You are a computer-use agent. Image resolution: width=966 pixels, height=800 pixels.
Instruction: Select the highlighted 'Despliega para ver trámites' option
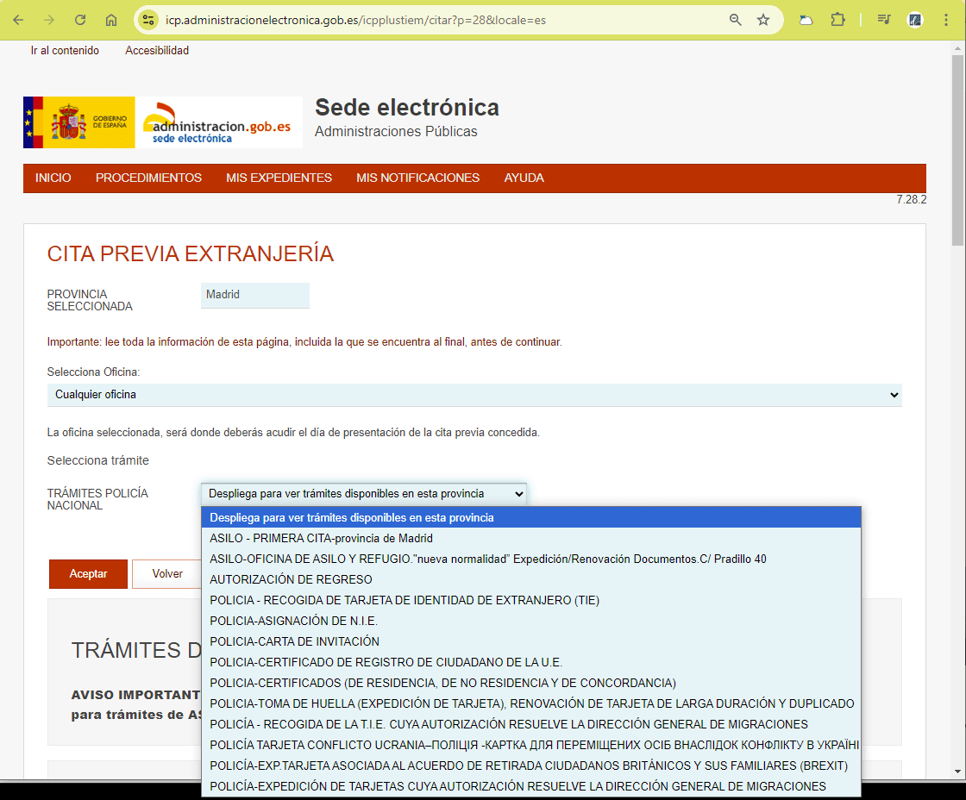[x=531, y=518]
